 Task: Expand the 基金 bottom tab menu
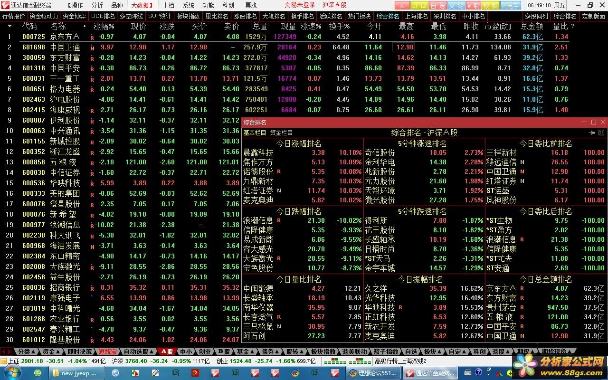(x=245, y=351)
